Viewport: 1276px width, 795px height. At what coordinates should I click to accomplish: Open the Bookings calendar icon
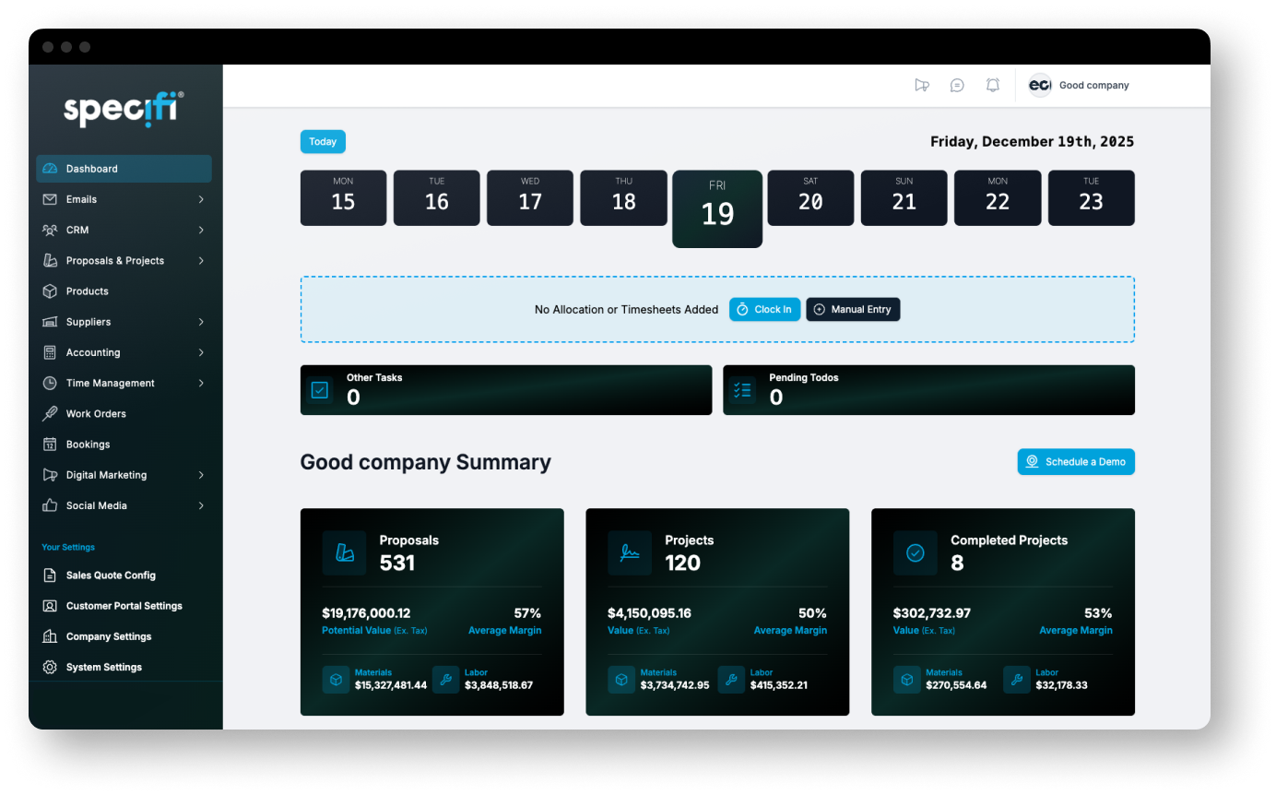49,444
